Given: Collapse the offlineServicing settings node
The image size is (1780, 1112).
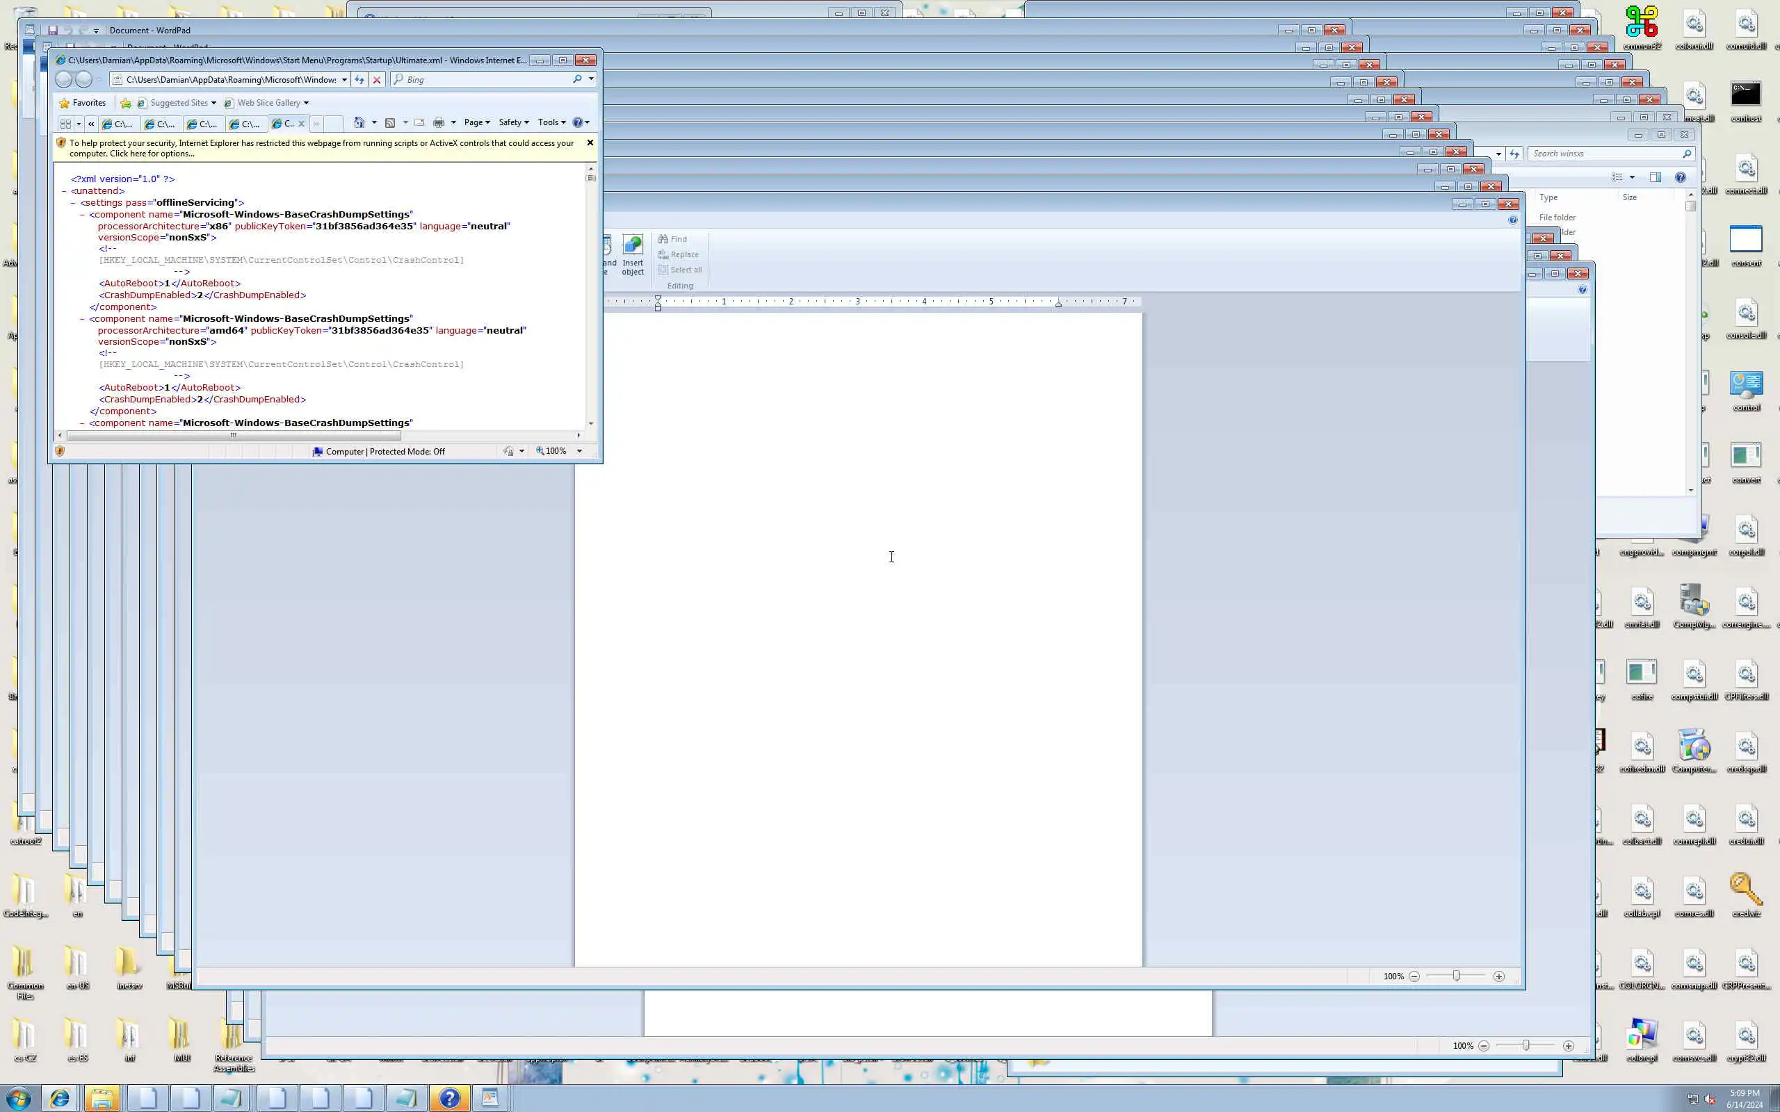Looking at the screenshot, I should point(74,203).
